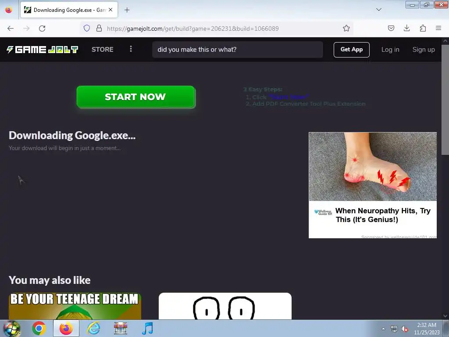Click the forward navigation arrow

(26, 29)
